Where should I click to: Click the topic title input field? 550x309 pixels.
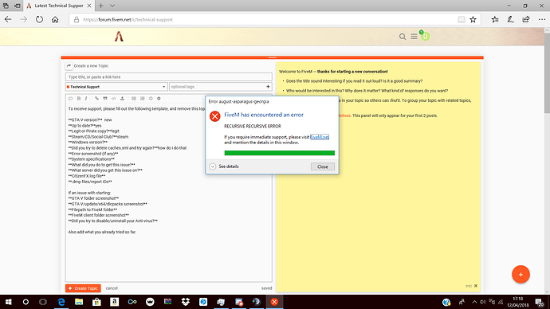[169, 76]
